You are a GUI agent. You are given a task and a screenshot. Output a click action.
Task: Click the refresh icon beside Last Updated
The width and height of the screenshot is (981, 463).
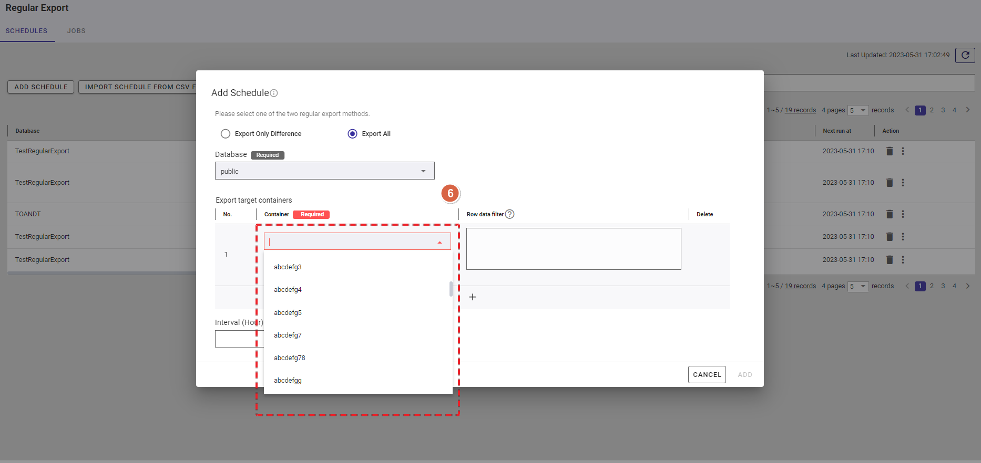965,55
